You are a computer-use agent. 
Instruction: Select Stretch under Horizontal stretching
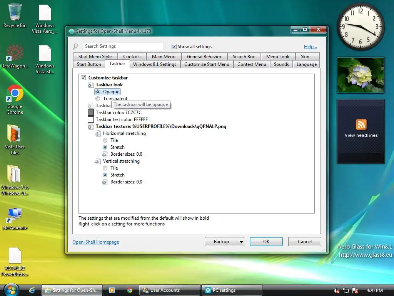click(105, 147)
